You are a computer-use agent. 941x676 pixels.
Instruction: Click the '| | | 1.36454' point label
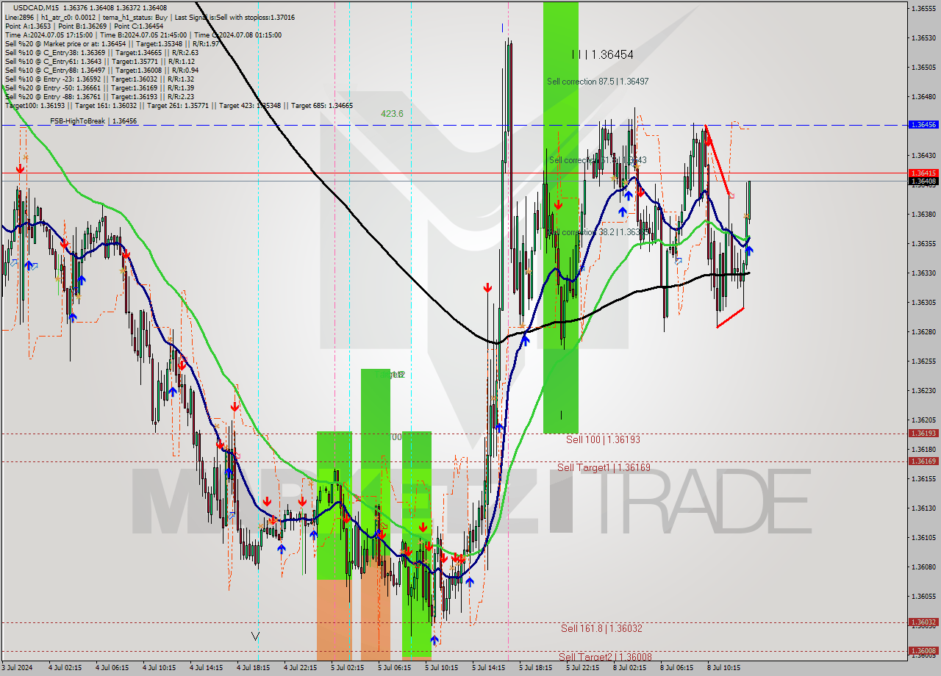coord(603,54)
